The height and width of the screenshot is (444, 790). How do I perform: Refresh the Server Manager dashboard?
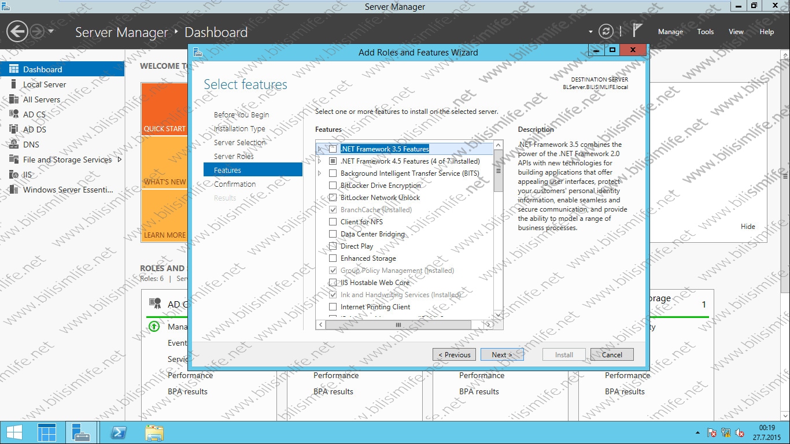[606, 32]
